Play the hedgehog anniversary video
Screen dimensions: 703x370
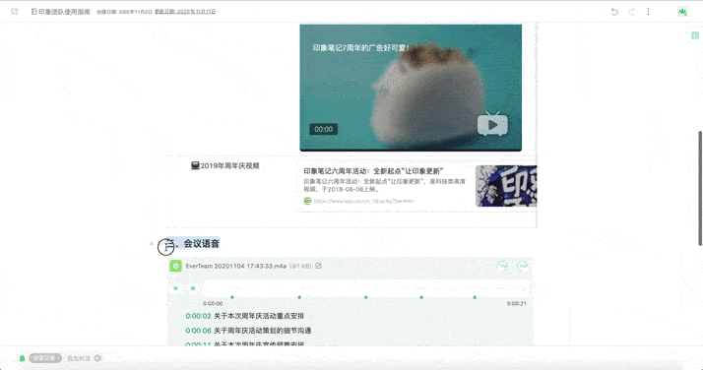coord(492,125)
